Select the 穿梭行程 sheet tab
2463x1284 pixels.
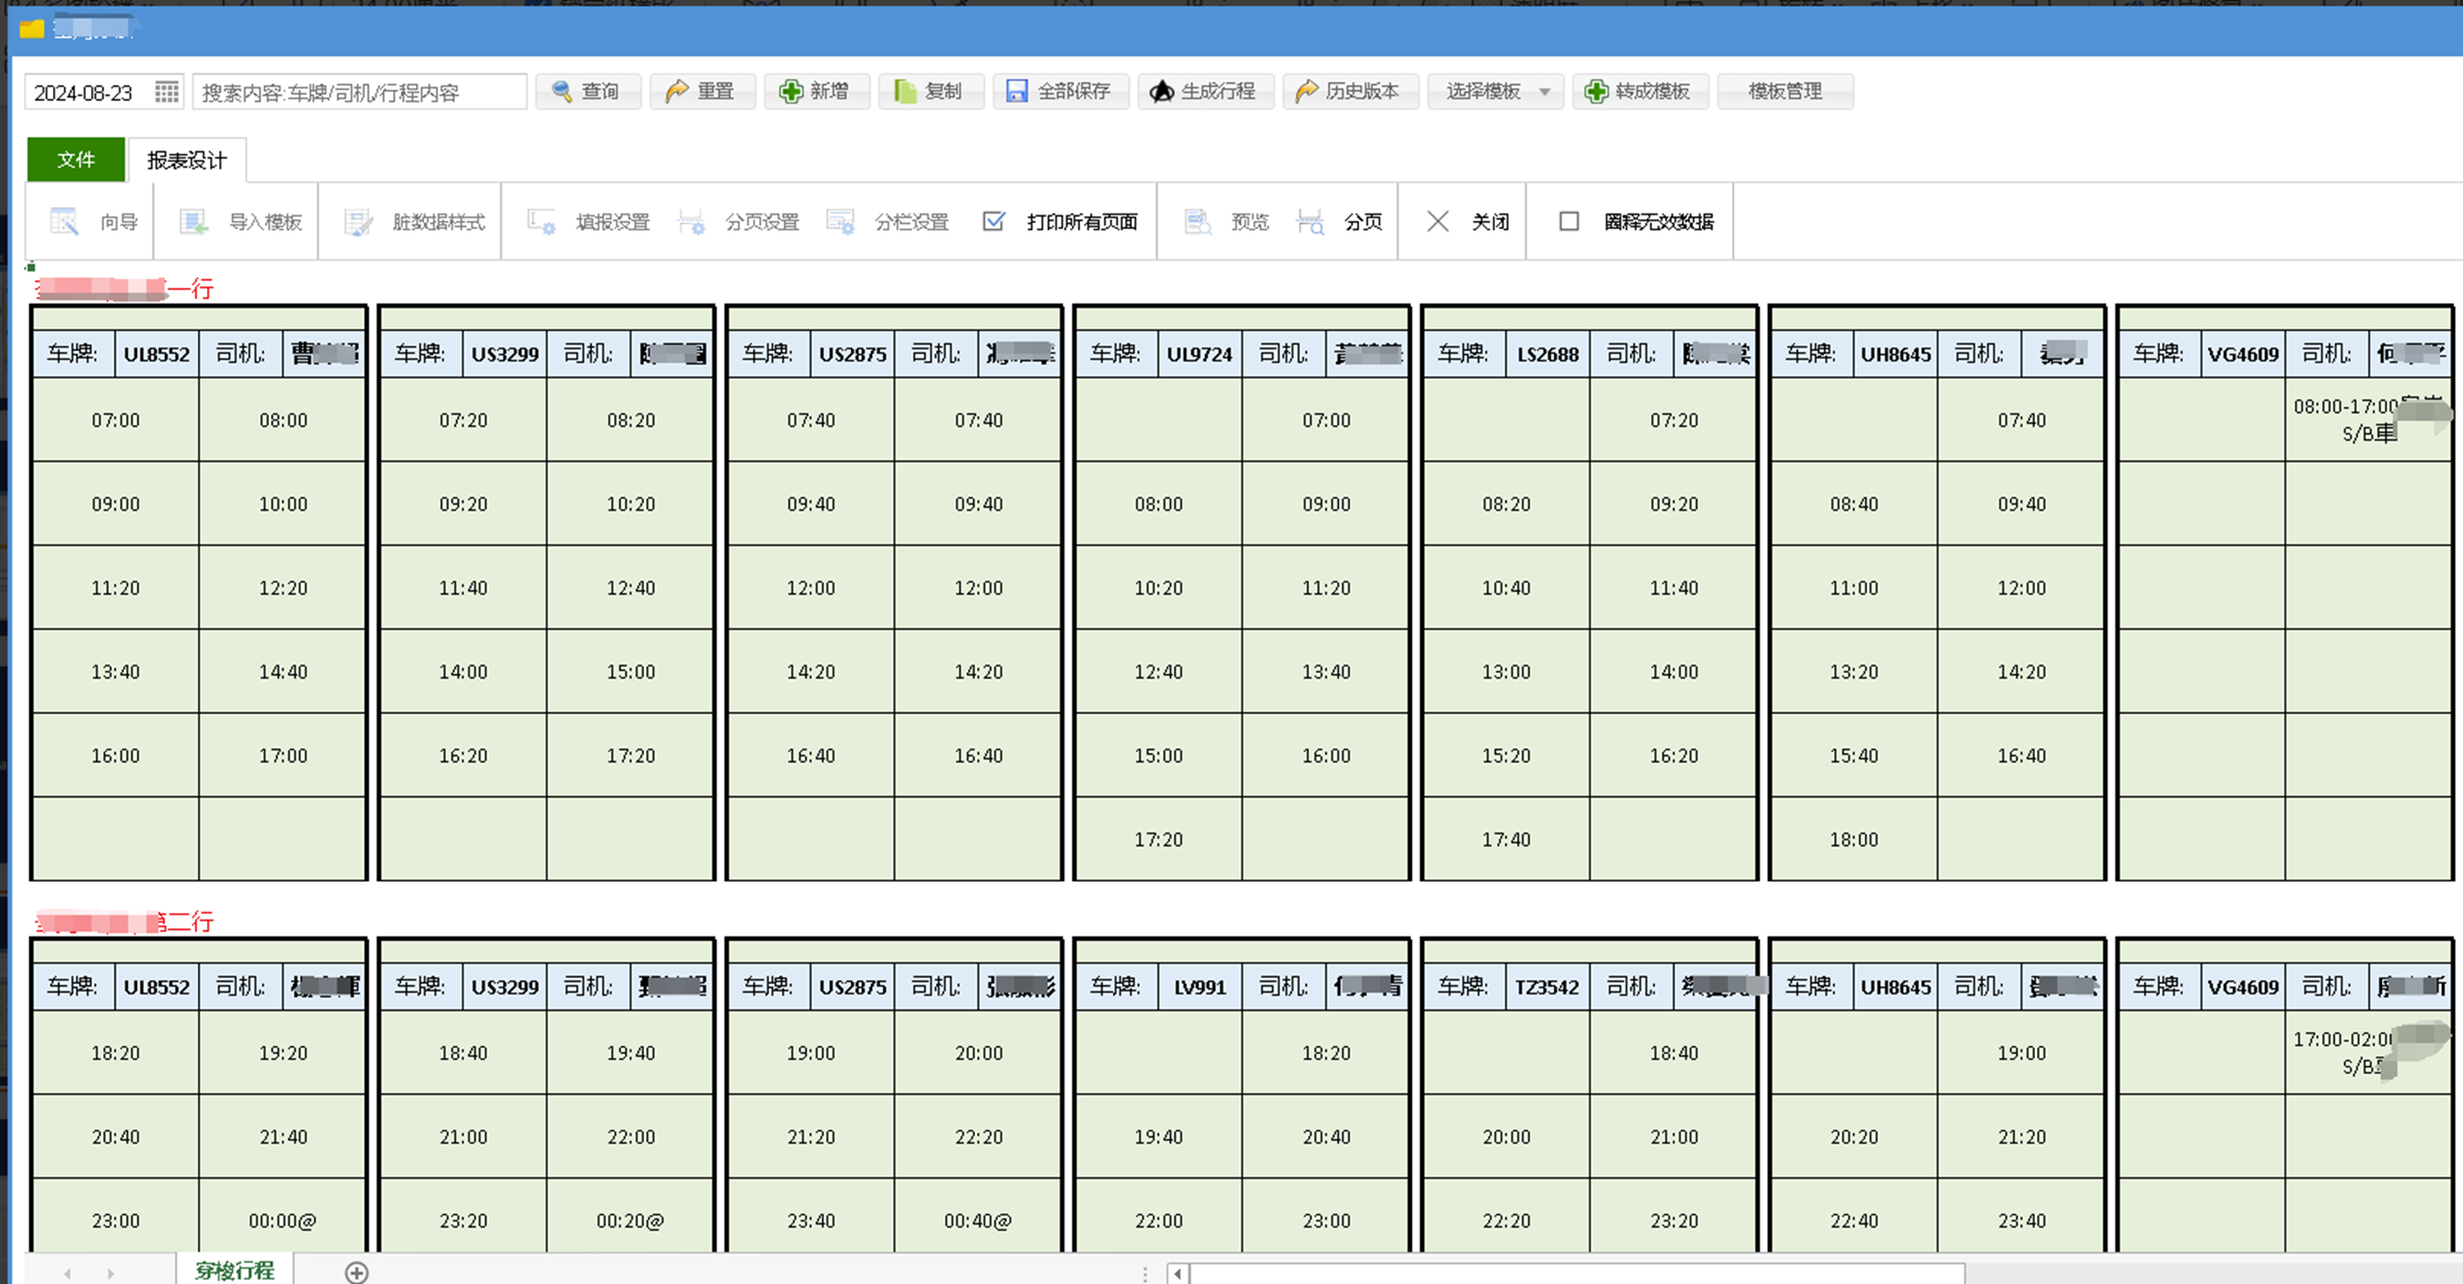pos(234,1269)
